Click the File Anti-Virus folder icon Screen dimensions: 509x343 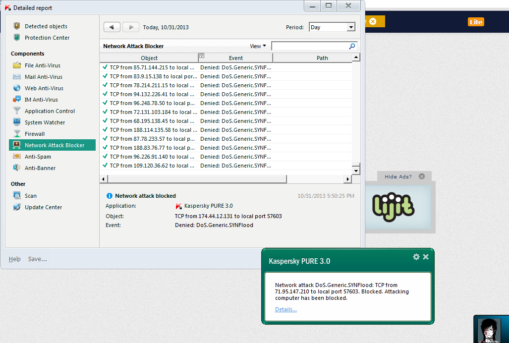coord(17,65)
